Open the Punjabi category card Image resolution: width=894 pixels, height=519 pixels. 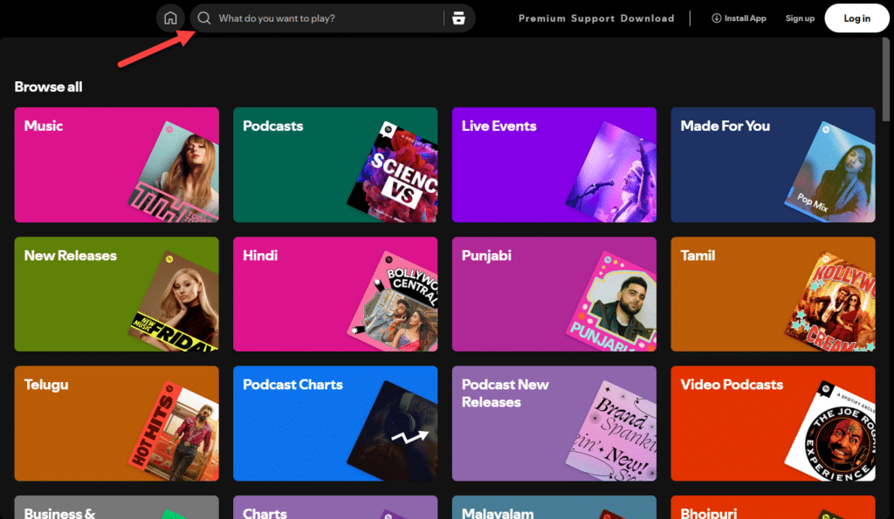coord(554,294)
